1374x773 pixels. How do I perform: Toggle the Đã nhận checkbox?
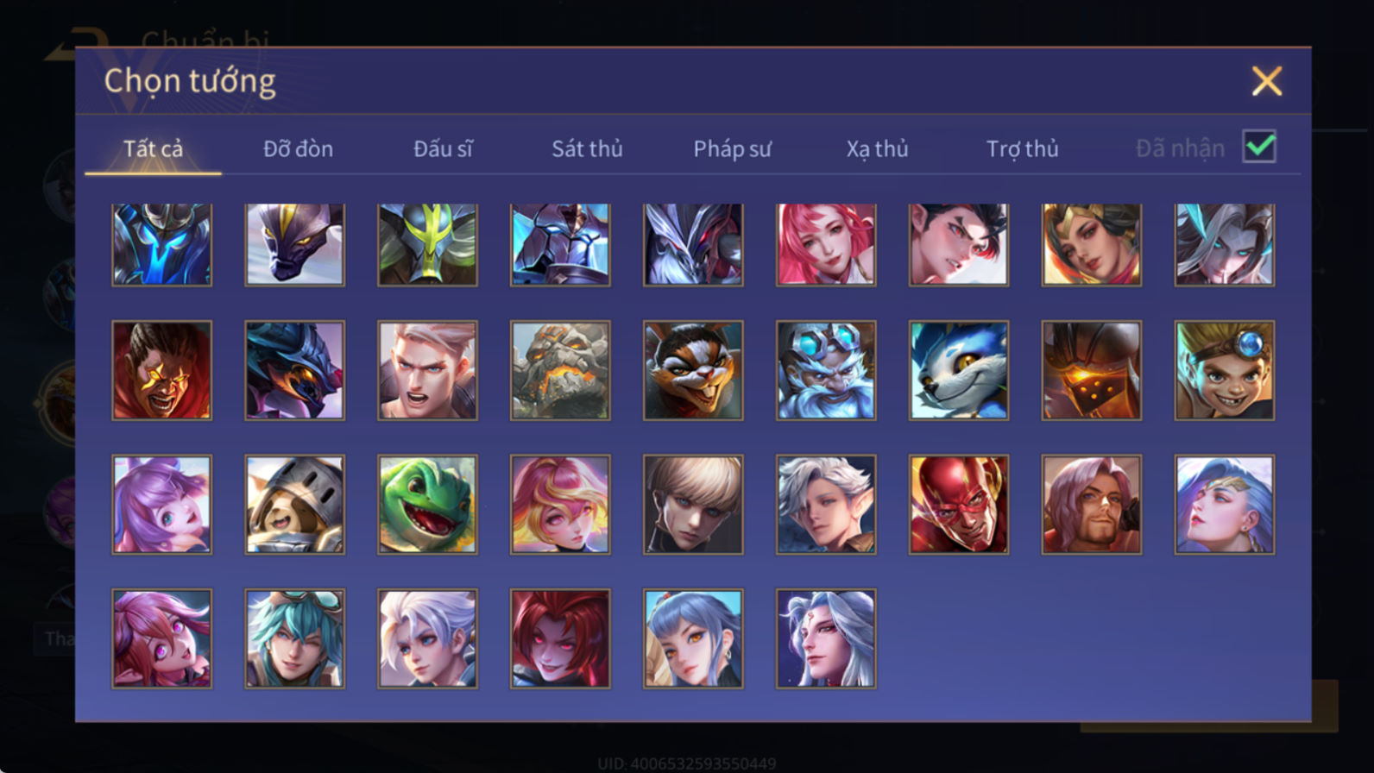[x=1259, y=147]
